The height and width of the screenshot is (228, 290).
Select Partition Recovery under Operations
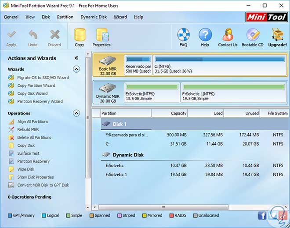33,161
